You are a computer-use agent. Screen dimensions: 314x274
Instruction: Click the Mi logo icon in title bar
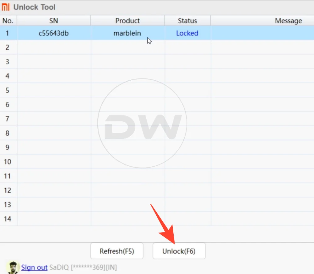click(6, 7)
